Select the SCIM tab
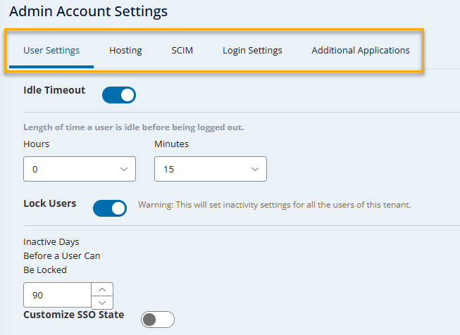Screen dimensions: 460x335 (182, 51)
